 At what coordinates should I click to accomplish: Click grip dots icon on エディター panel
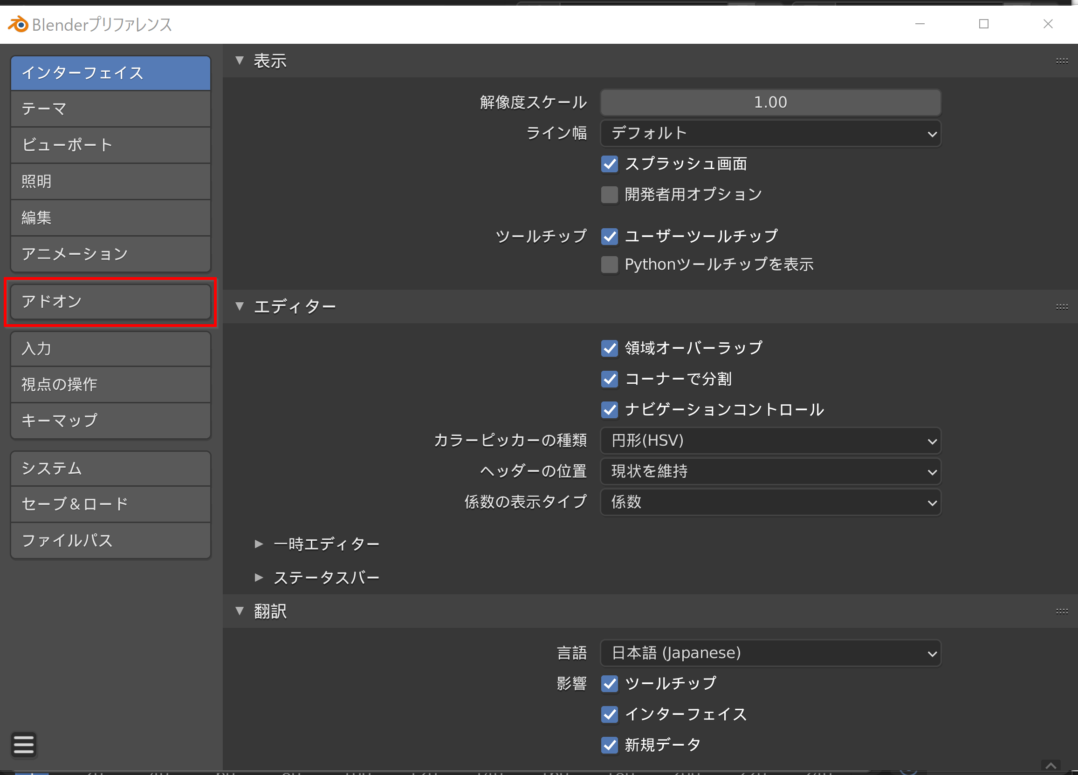(1061, 307)
